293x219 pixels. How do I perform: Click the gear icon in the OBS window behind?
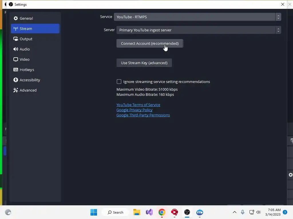point(291,175)
